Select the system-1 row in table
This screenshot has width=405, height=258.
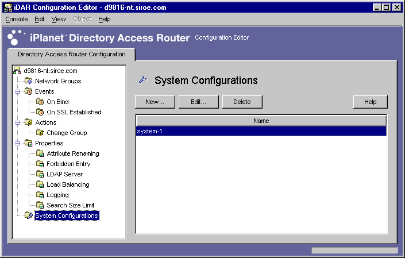pos(261,131)
